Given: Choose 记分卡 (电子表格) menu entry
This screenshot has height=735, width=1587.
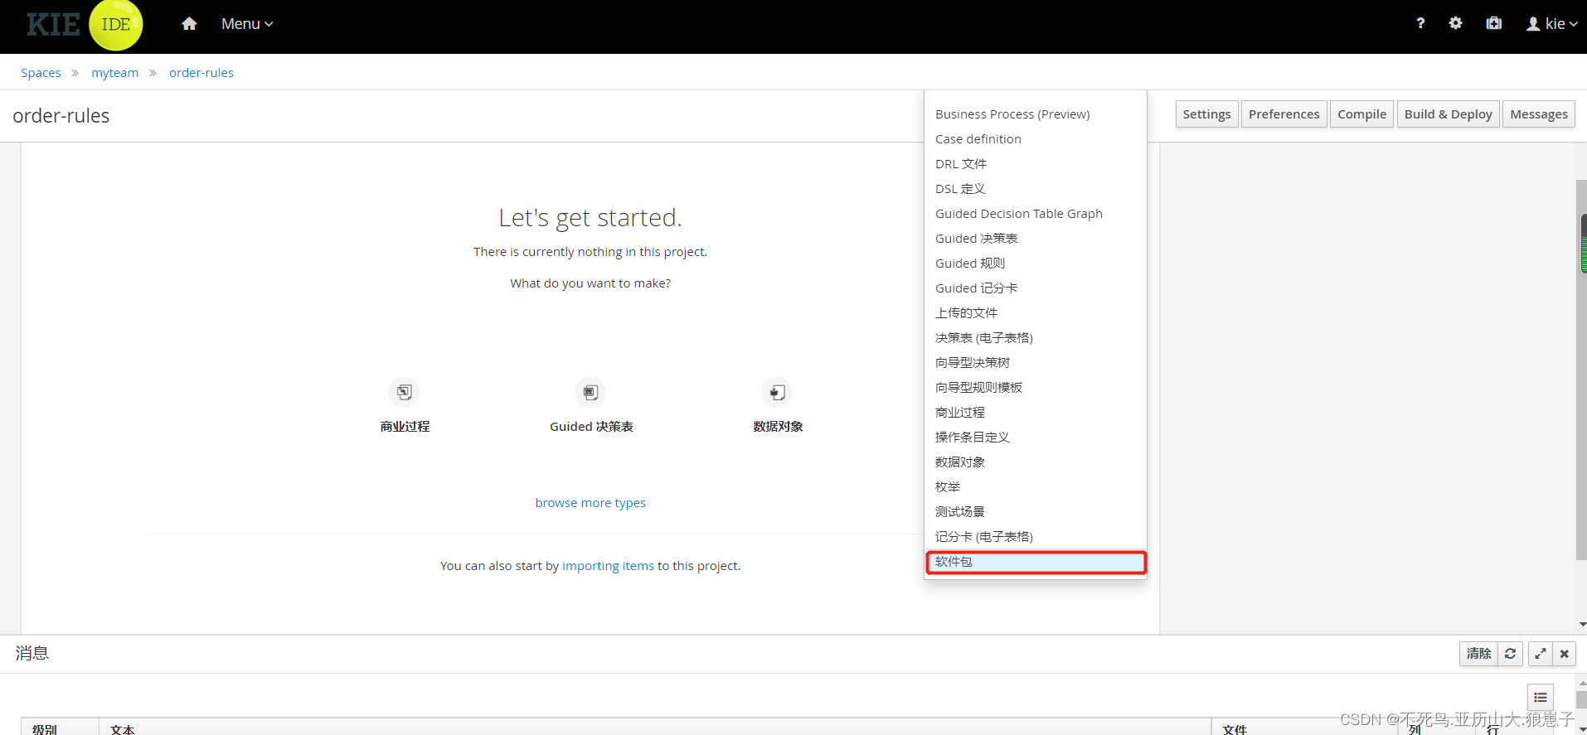Looking at the screenshot, I should click(x=1036, y=537).
